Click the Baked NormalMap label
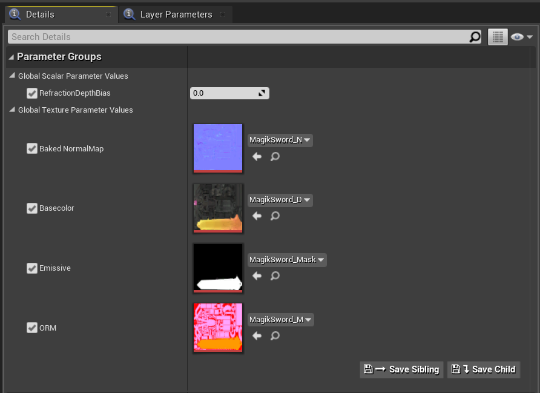Viewport: 540px width, 393px height. point(71,149)
